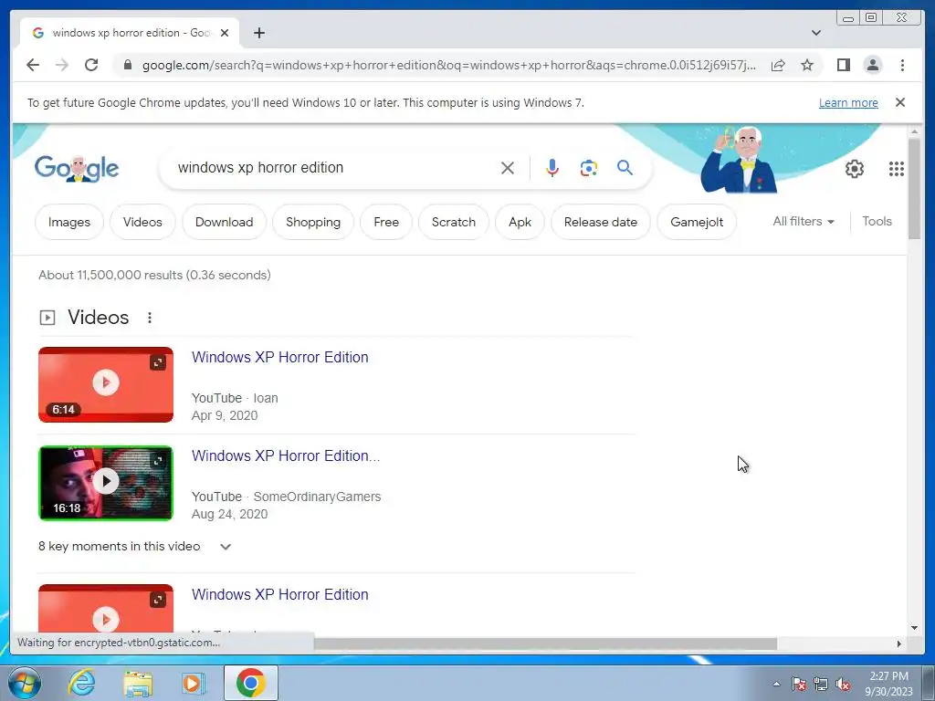Open a new tab with the plus button
935x701 pixels.
(x=258, y=33)
